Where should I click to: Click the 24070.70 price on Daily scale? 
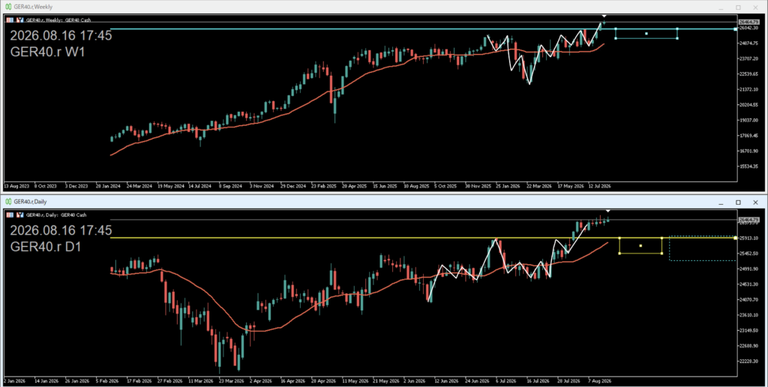click(749, 300)
